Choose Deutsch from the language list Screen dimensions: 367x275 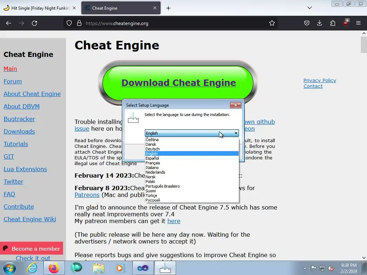tap(192, 149)
